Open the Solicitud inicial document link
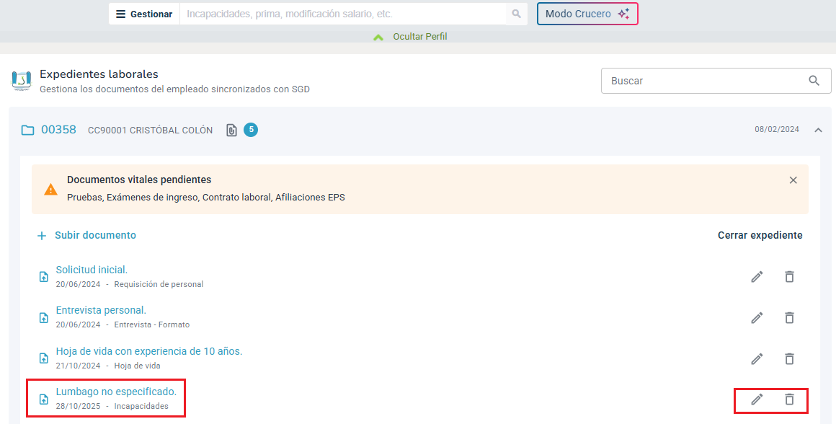836x424 pixels. [x=92, y=270]
